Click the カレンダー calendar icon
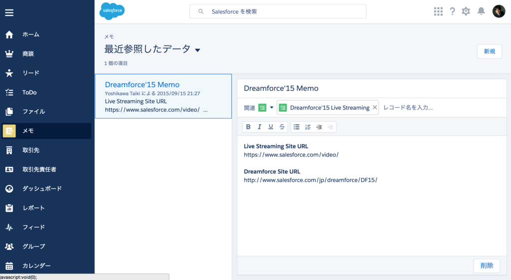511x280 pixels. click(9, 266)
